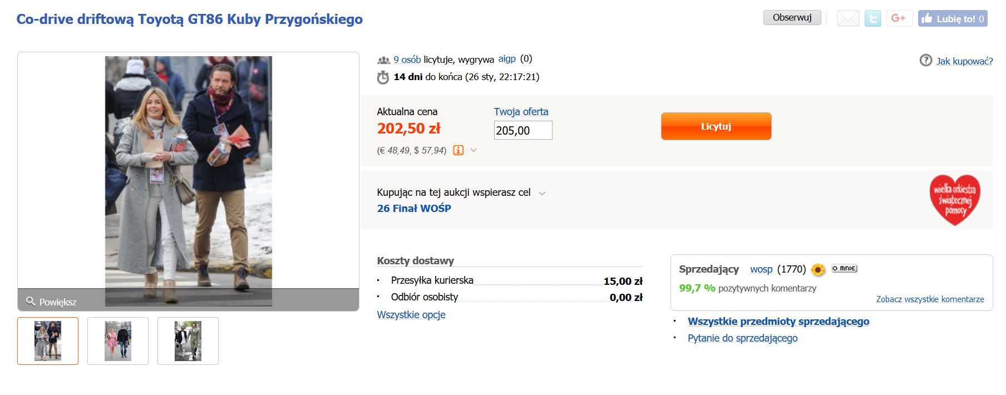
Task: Open the orange currency info icon
Action: [x=458, y=150]
